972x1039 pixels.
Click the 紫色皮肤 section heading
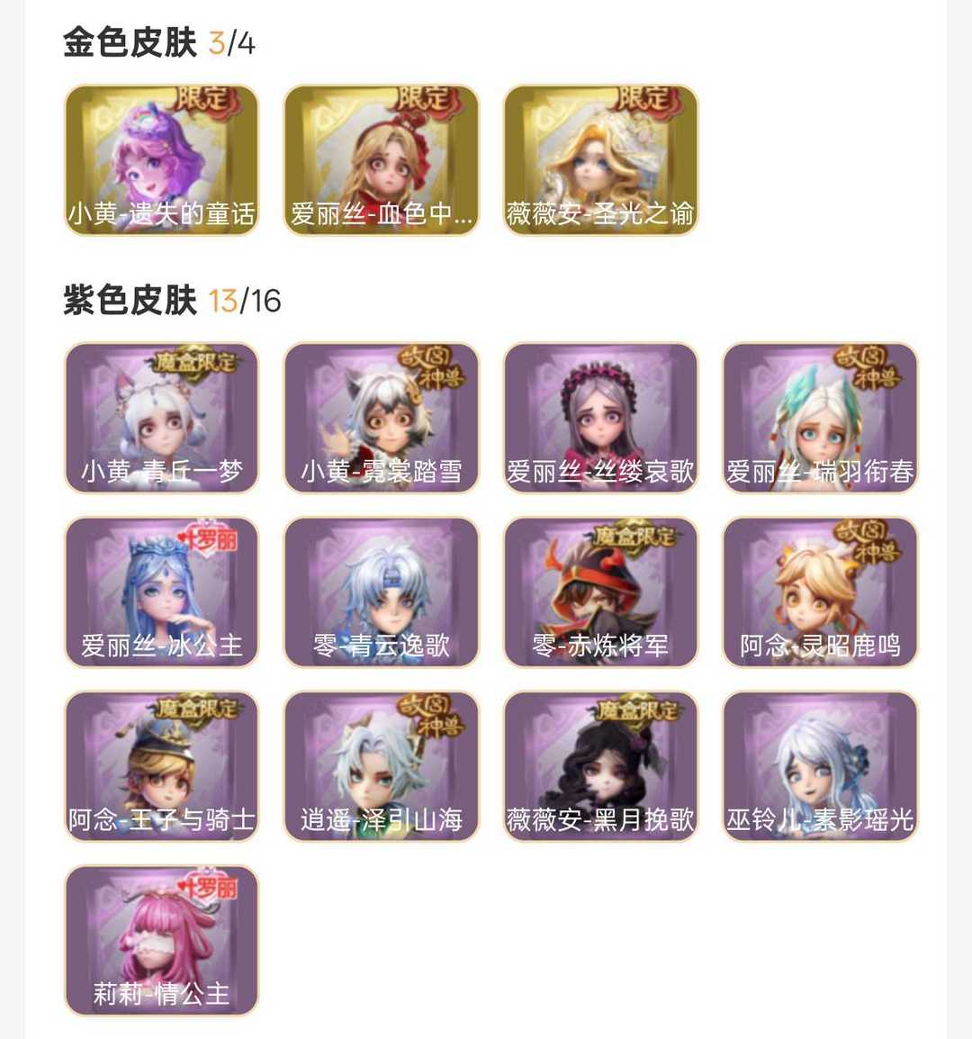tap(130, 300)
